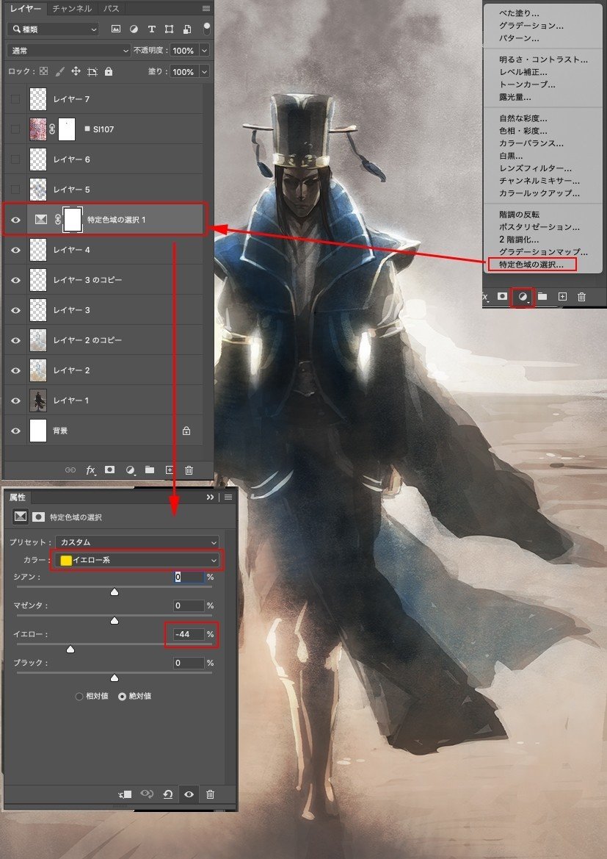607x859 pixels.
Task: Open the 種類 filter dropdown
Action: click(x=53, y=29)
